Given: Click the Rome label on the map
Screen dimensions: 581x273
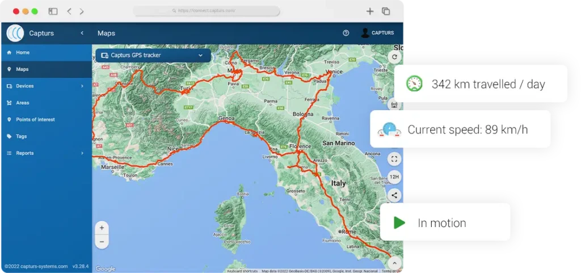Looking at the screenshot, I should click(x=349, y=232).
